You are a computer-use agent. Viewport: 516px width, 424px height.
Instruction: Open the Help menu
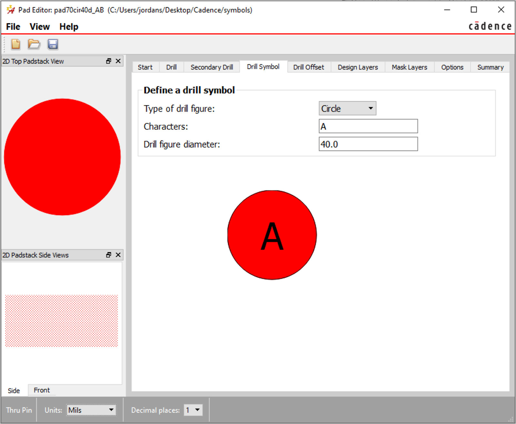69,26
